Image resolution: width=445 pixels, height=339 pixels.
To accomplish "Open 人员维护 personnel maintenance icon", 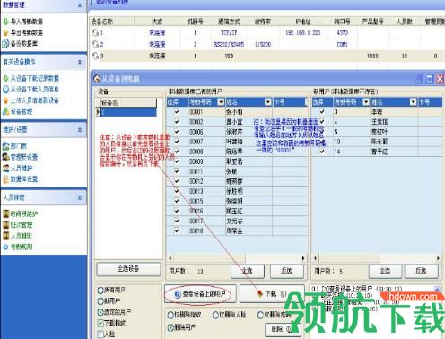I will click(x=5, y=168).
